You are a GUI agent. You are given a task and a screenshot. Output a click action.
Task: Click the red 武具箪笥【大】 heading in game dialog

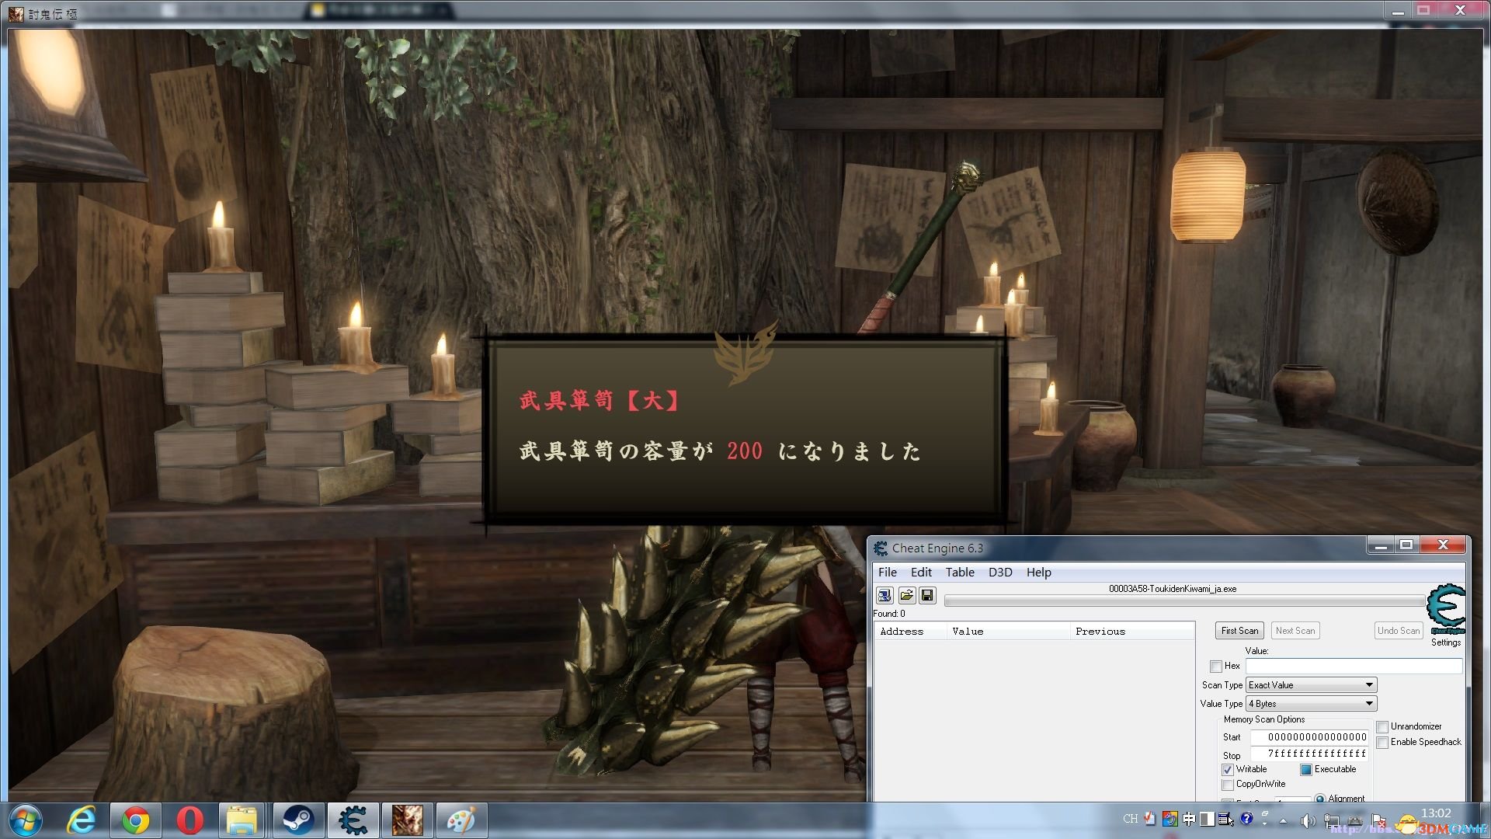click(x=600, y=401)
